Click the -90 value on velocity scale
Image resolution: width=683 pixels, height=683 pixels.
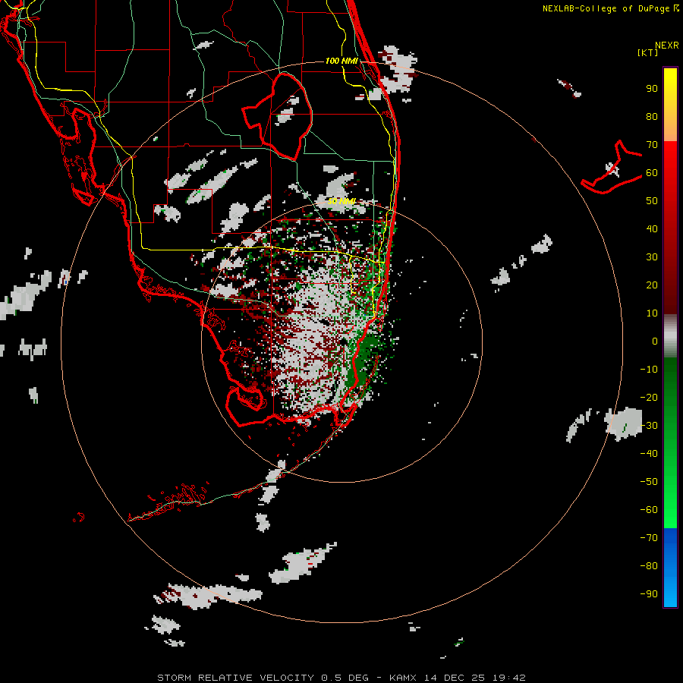tap(649, 593)
